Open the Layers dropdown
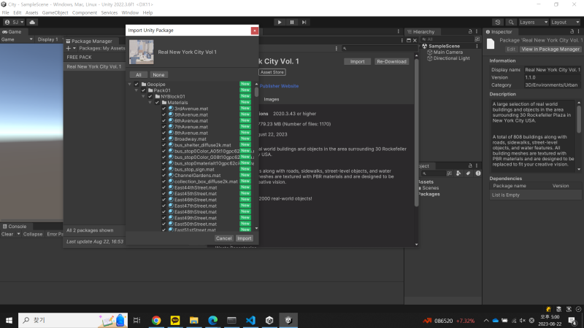 click(534, 23)
